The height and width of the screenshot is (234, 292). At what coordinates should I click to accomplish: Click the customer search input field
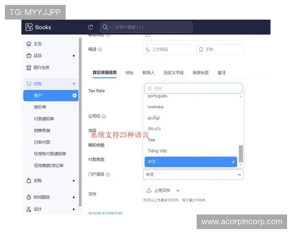[153, 27]
